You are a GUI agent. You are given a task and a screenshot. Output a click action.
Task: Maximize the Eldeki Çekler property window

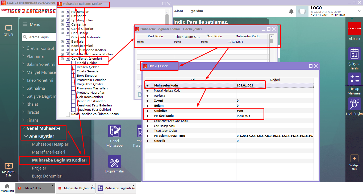[x=311, y=66]
